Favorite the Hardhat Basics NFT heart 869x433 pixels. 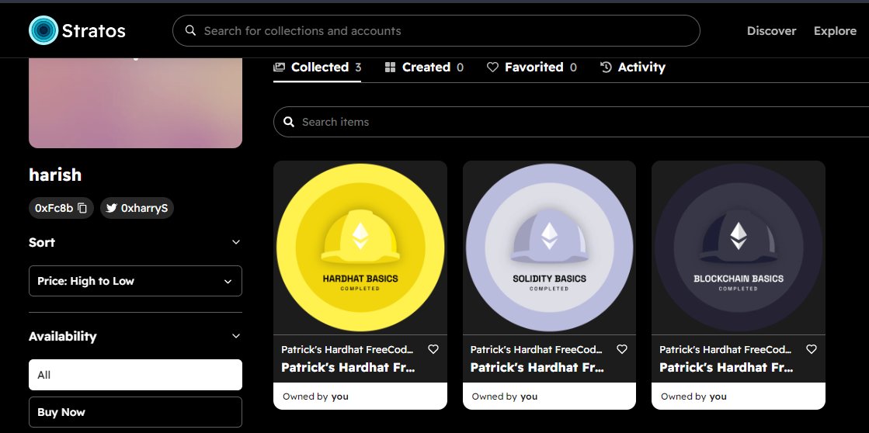tap(433, 349)
